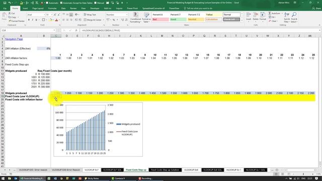Image resolution: width=322 pixels, height=181 pixels.
Task: Click the Paste clipboard icon
Action: pyautogui.click(x=4, y=16)
